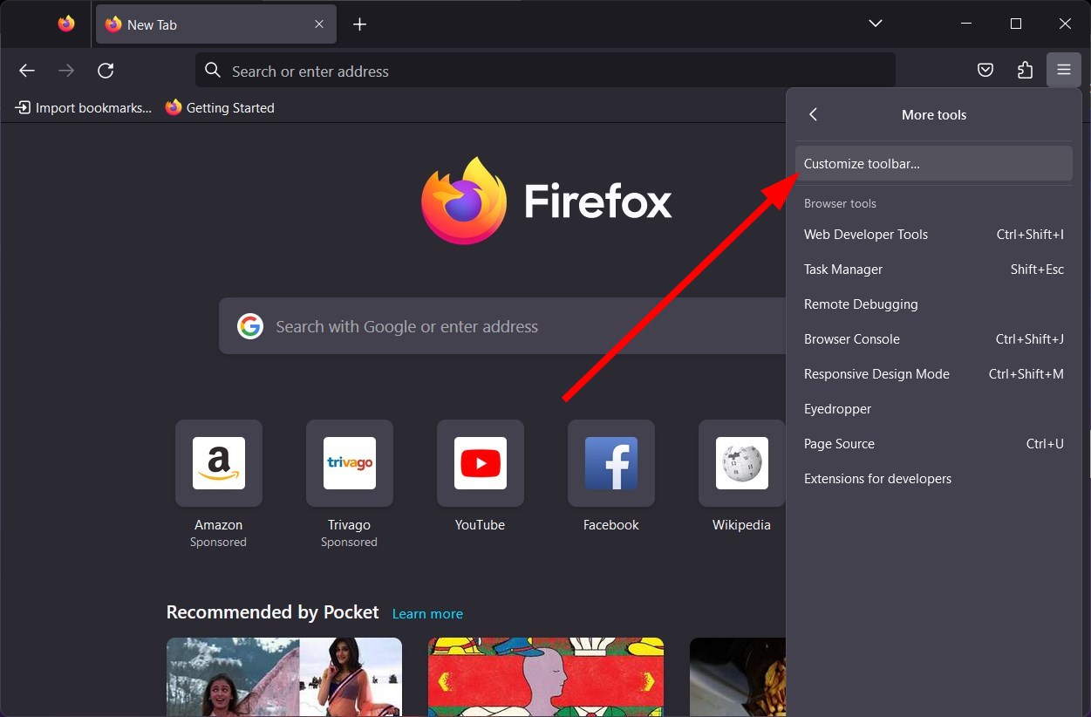Launch Browser Console
The height and width of the screenshot is (717, 1091).
coord(934,339)
